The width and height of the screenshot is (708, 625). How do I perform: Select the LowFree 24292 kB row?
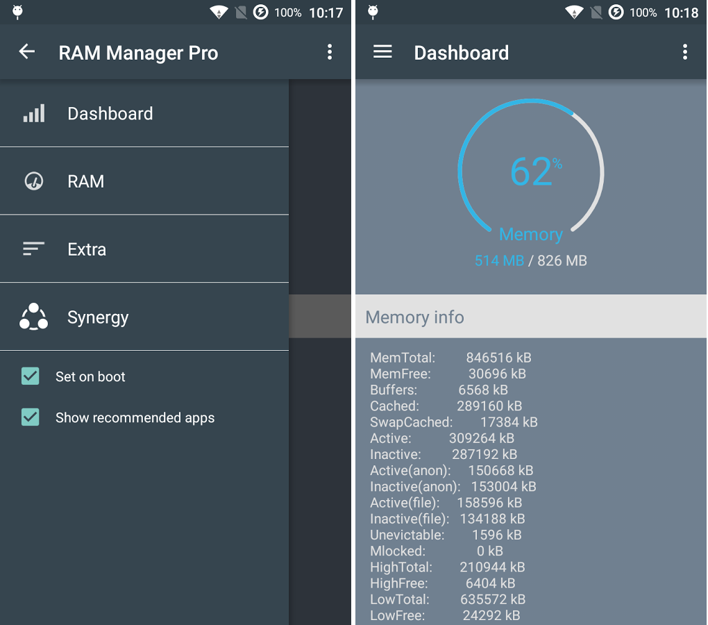coord(445,615)
